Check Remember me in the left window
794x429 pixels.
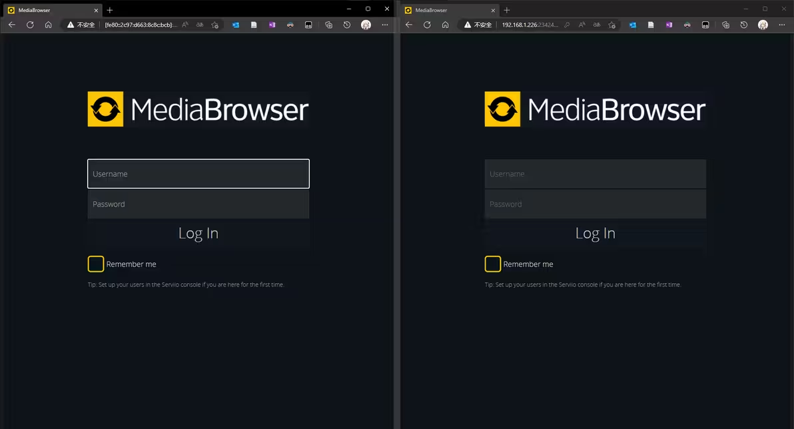tap(96, 264)
